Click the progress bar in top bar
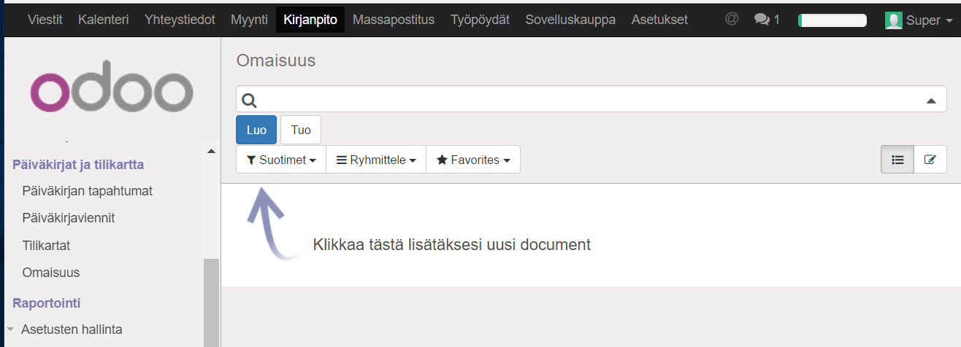Viewport: 961px width, 347px height. [x=832, y=20]
